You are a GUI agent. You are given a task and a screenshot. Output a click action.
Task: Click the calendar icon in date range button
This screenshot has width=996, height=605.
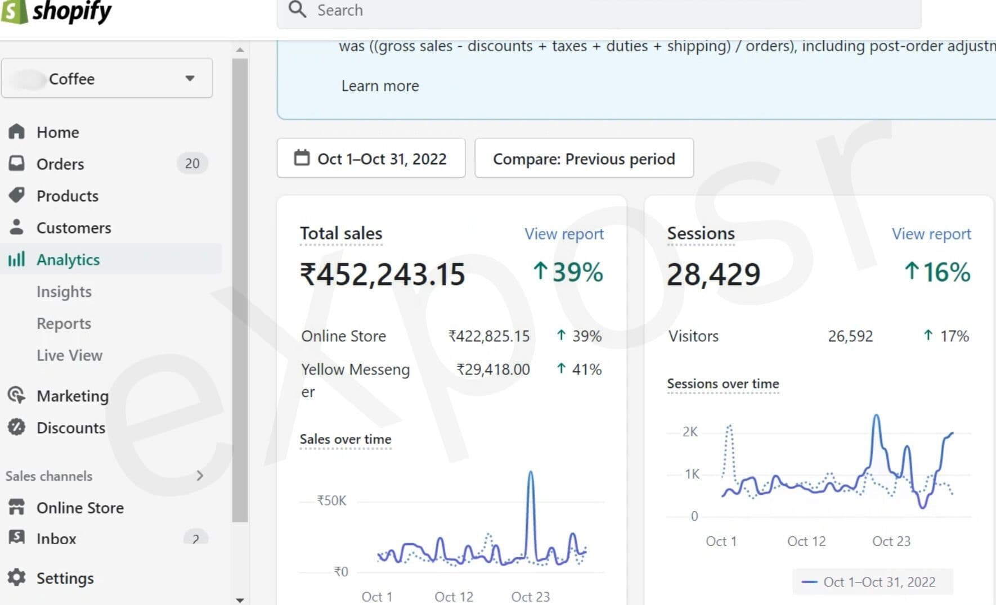(302, 158)
